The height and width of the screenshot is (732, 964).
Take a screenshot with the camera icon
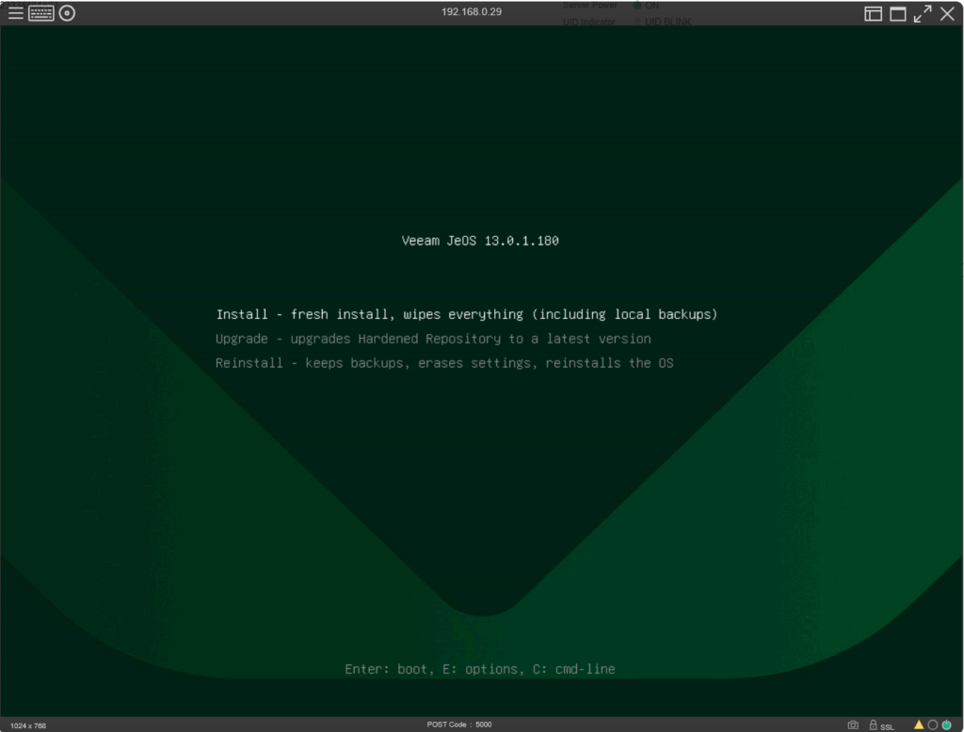[x=853, y=724]
